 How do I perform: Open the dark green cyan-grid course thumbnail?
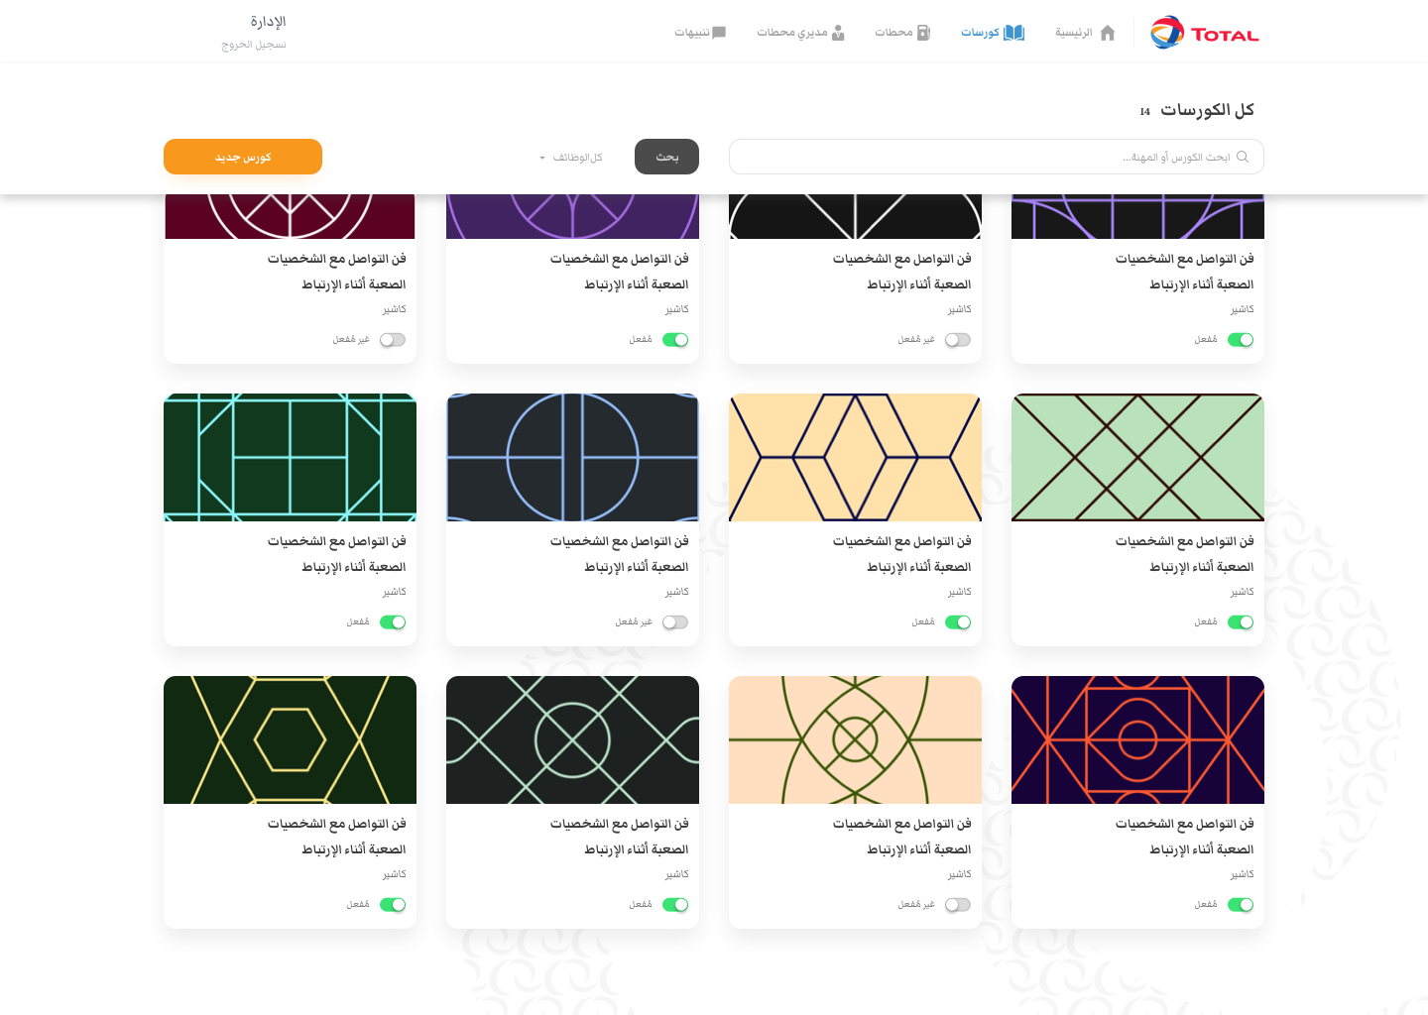tap(290, 457)
